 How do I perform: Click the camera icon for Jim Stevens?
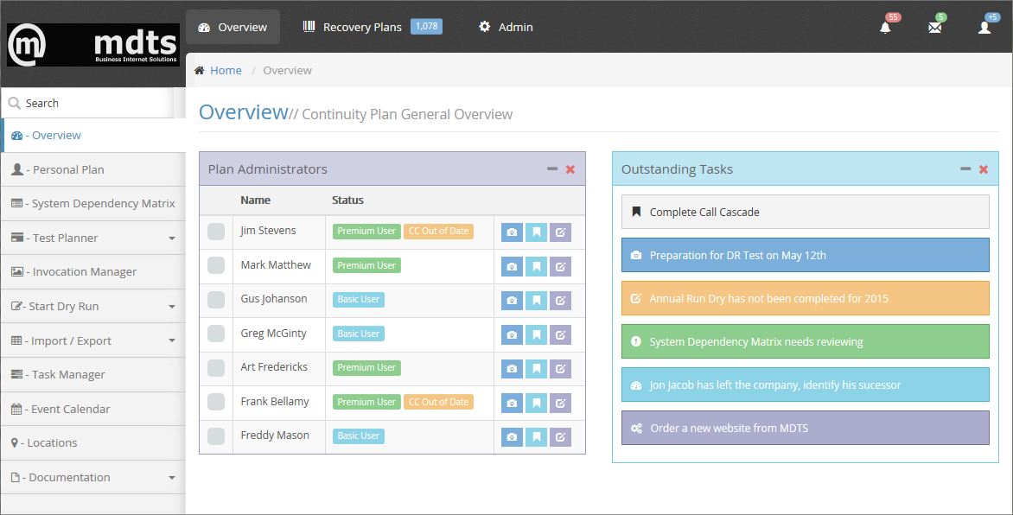[x=512, y=232]
